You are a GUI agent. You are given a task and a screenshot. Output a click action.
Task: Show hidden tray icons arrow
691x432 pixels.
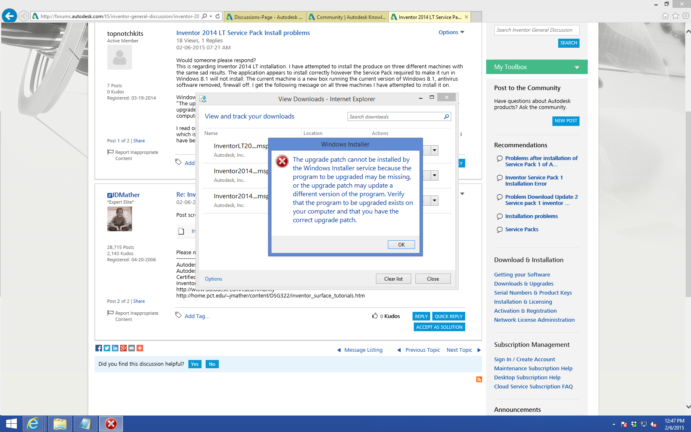click(614, 424)
